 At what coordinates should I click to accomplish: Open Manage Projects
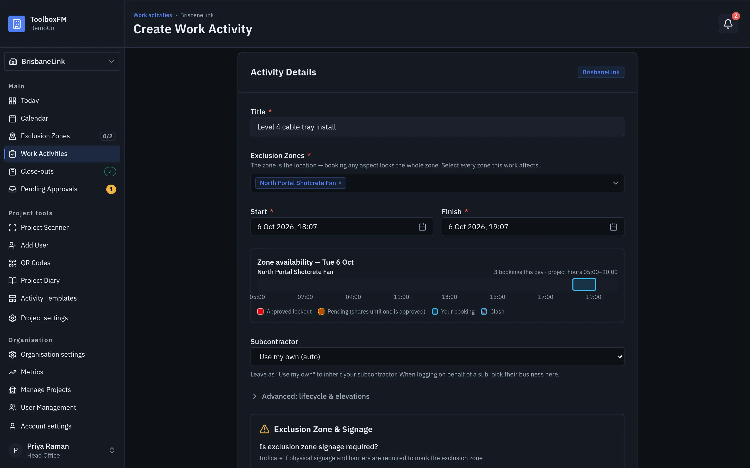pos(62,390)
